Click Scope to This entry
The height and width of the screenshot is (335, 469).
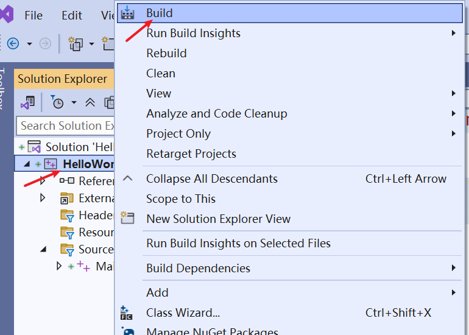(x=180, y=199)
